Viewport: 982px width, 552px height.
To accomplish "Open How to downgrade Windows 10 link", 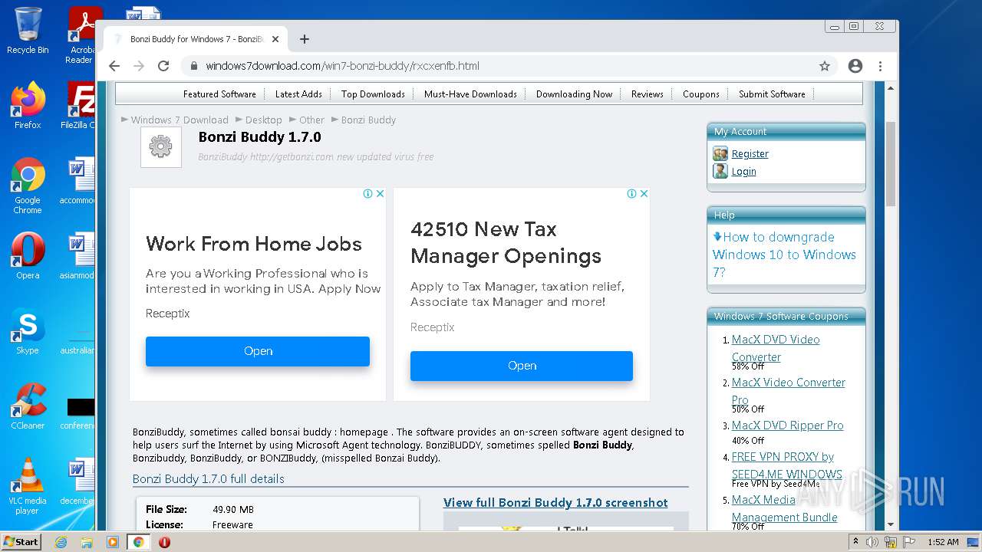I will (784, 255).
